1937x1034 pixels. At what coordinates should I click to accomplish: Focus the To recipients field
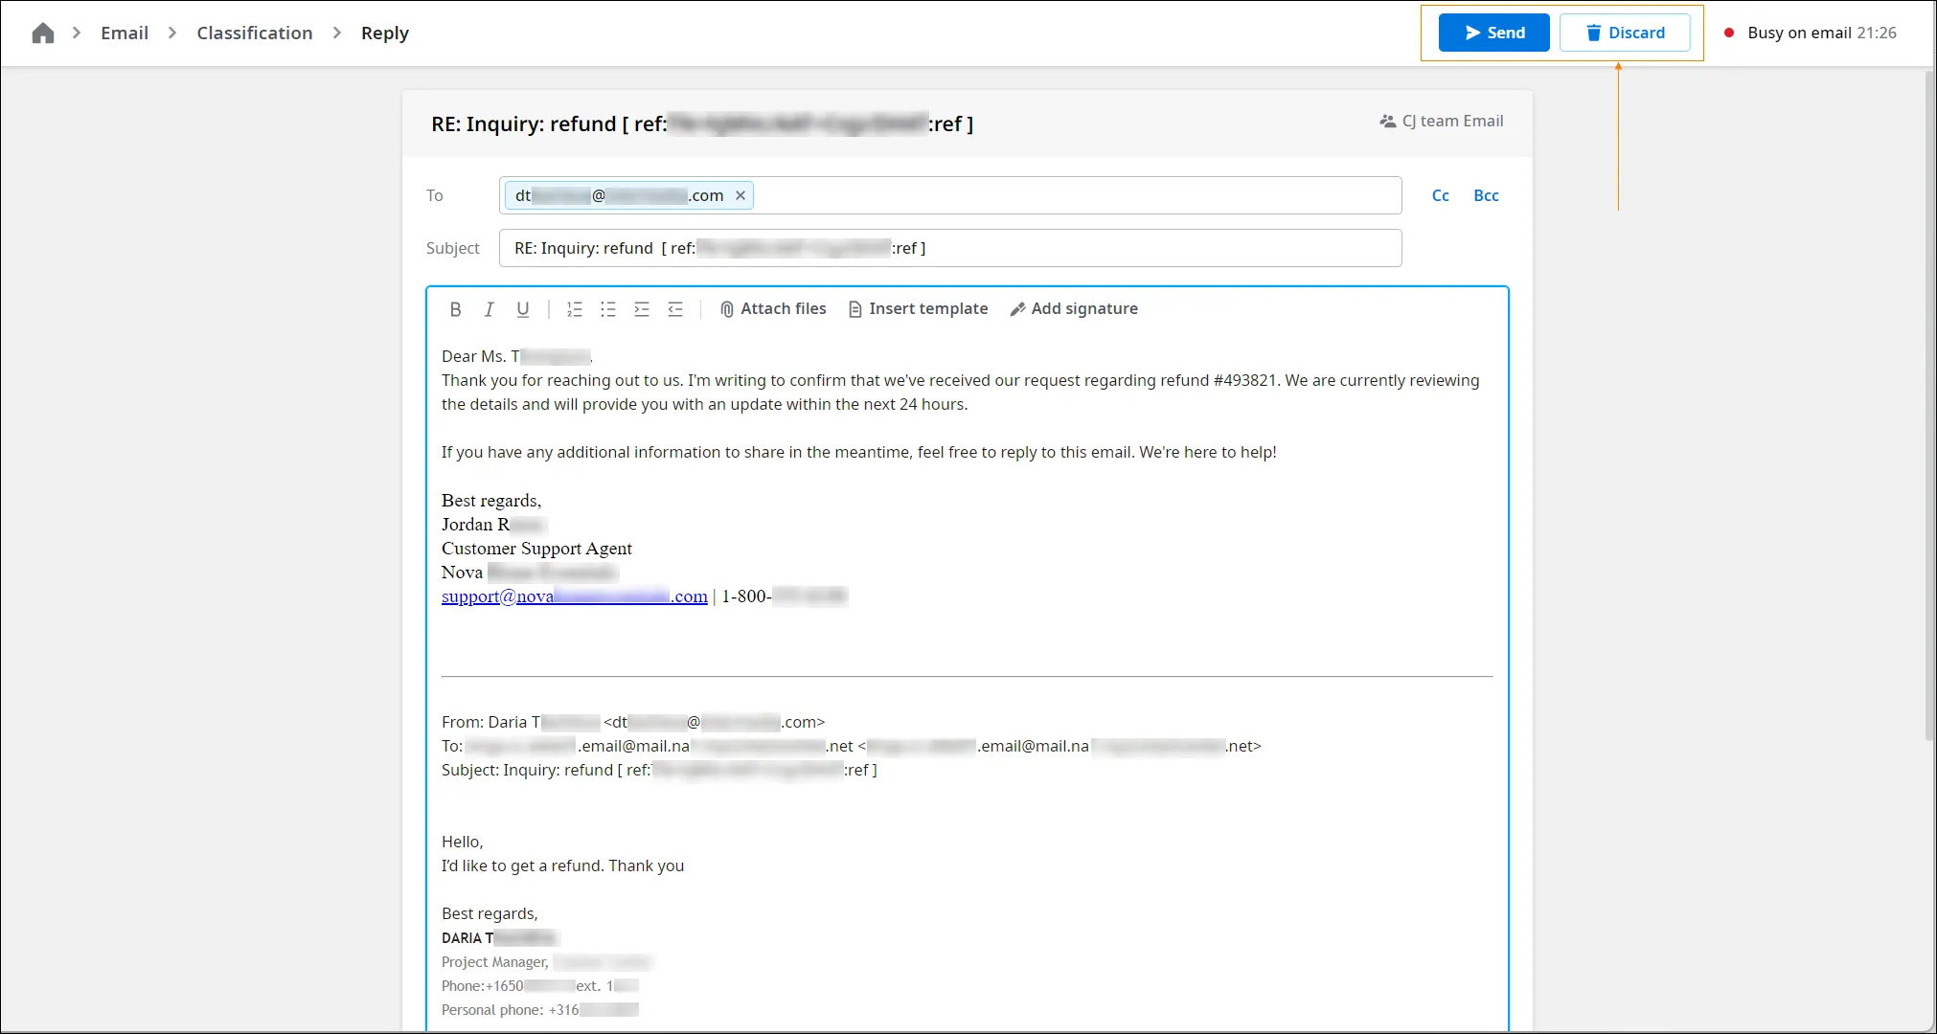(950, 195)
